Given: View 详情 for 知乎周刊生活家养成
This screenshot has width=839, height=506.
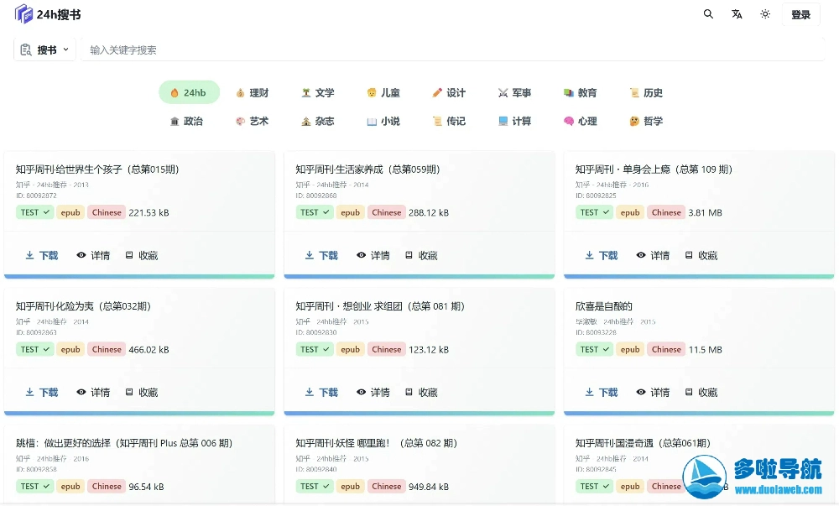Looking at the screenshot, I should tap(373, 255).
